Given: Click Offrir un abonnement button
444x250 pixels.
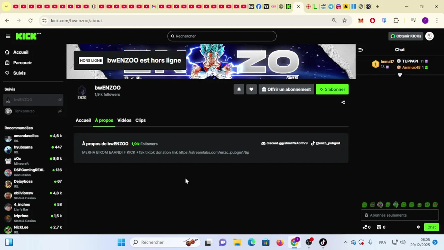Looking at the screenshot, I should 286,89.
